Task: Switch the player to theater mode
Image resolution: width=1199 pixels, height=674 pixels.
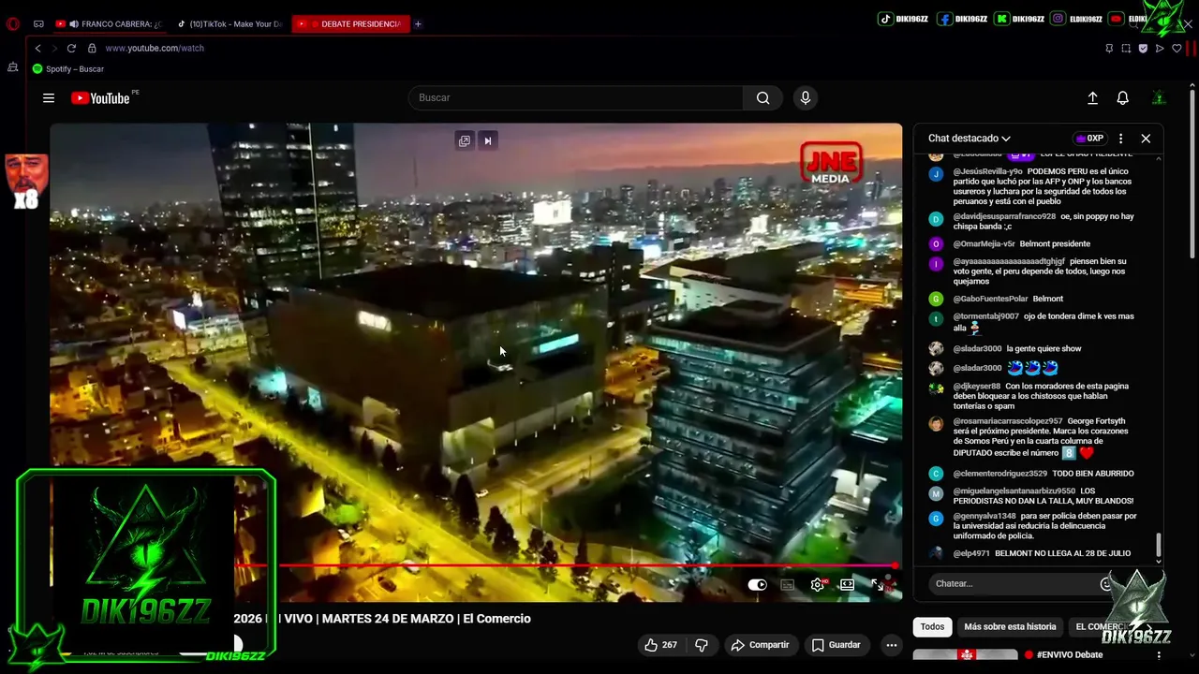Action: tap(847, 584)
